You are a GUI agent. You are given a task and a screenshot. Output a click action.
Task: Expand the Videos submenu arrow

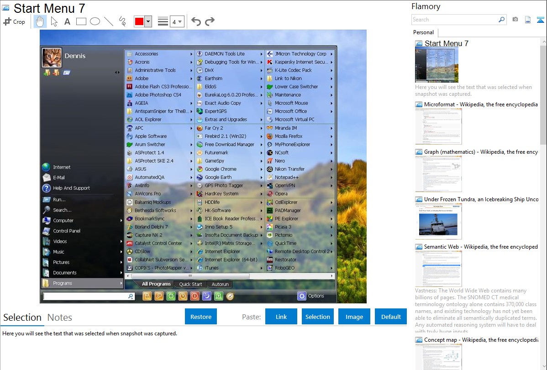pyautogui.click(x=121, y=241)
